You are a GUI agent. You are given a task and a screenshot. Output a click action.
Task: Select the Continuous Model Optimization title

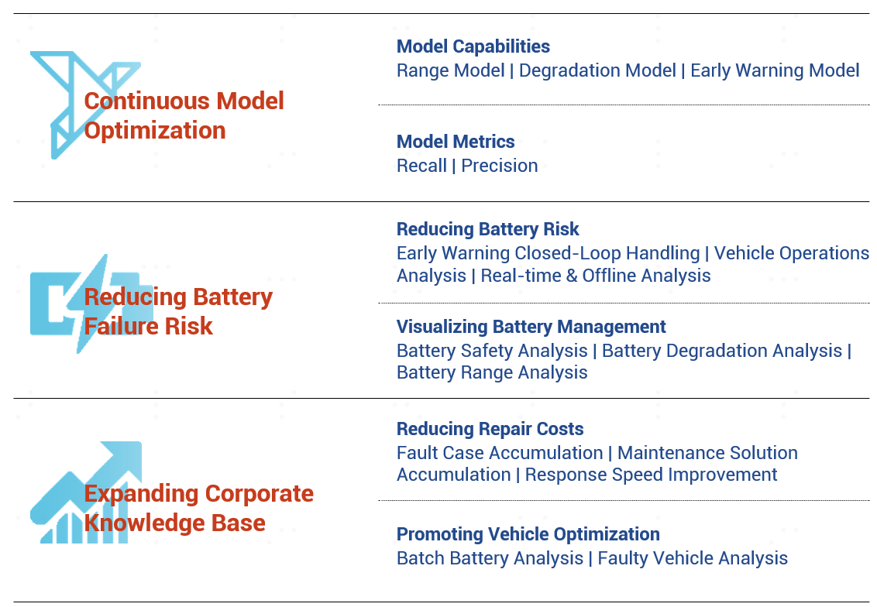click(184, 115)
